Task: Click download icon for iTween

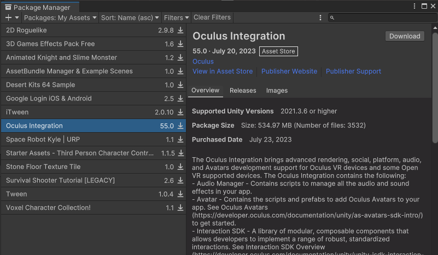Action: [180, 112]
